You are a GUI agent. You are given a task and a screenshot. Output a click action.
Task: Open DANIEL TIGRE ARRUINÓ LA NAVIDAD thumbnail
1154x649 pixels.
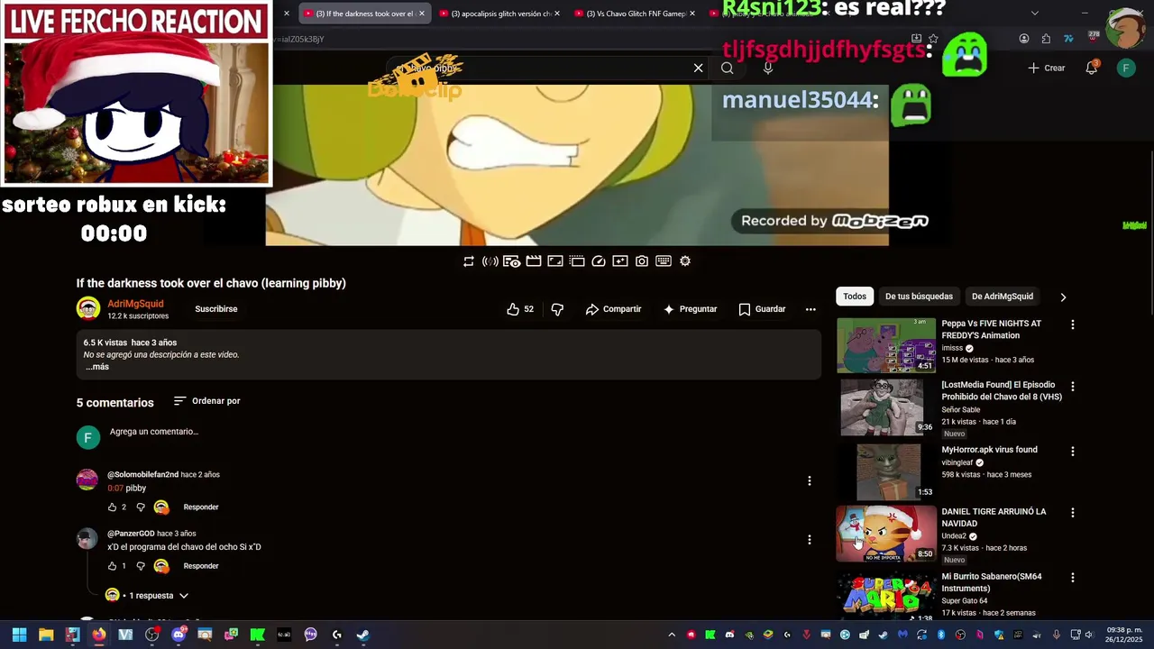click(x=886, y=534)
